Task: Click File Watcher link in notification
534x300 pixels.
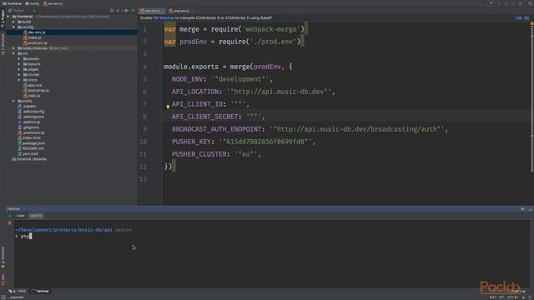Action: tap(164, 17)
